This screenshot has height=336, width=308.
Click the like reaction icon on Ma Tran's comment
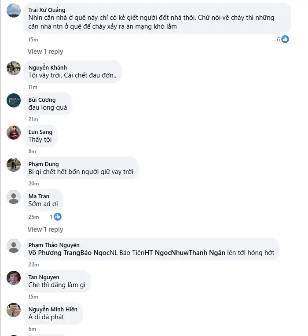(57, 217)
